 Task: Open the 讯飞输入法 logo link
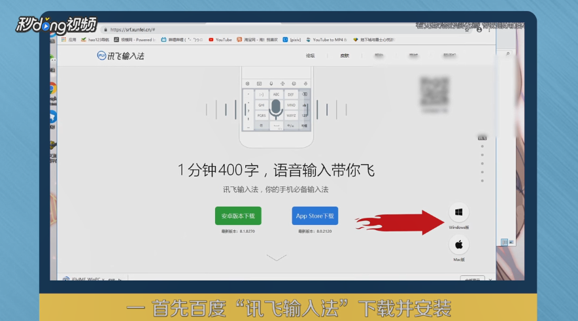(x=120, y=56)
